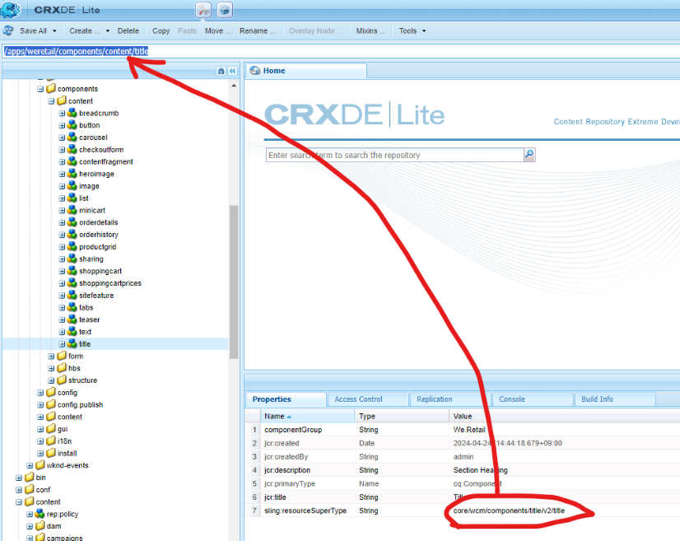
Task: Select the Properties tab
Action: point(286,399)
